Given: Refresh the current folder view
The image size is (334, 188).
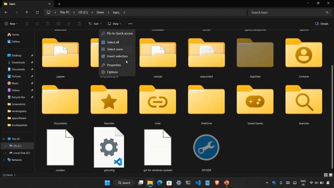Looking at the screenshot, I should (37, 13).
